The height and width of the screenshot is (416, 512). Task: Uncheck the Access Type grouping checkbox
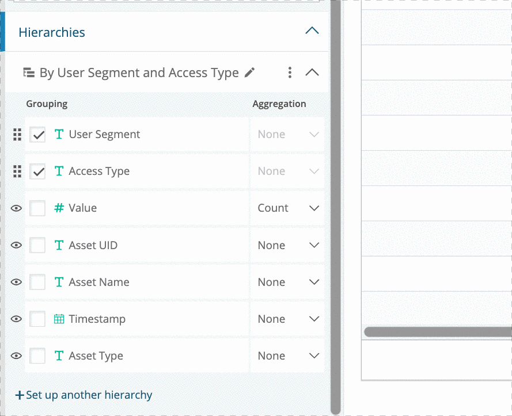(x=37, y=171)
